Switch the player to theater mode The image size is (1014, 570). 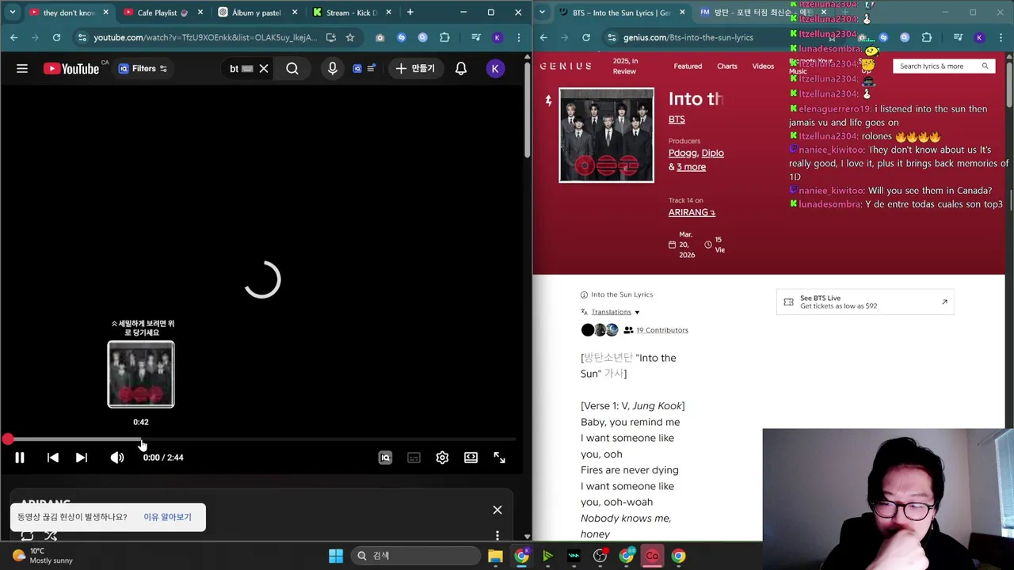[471, 458]
